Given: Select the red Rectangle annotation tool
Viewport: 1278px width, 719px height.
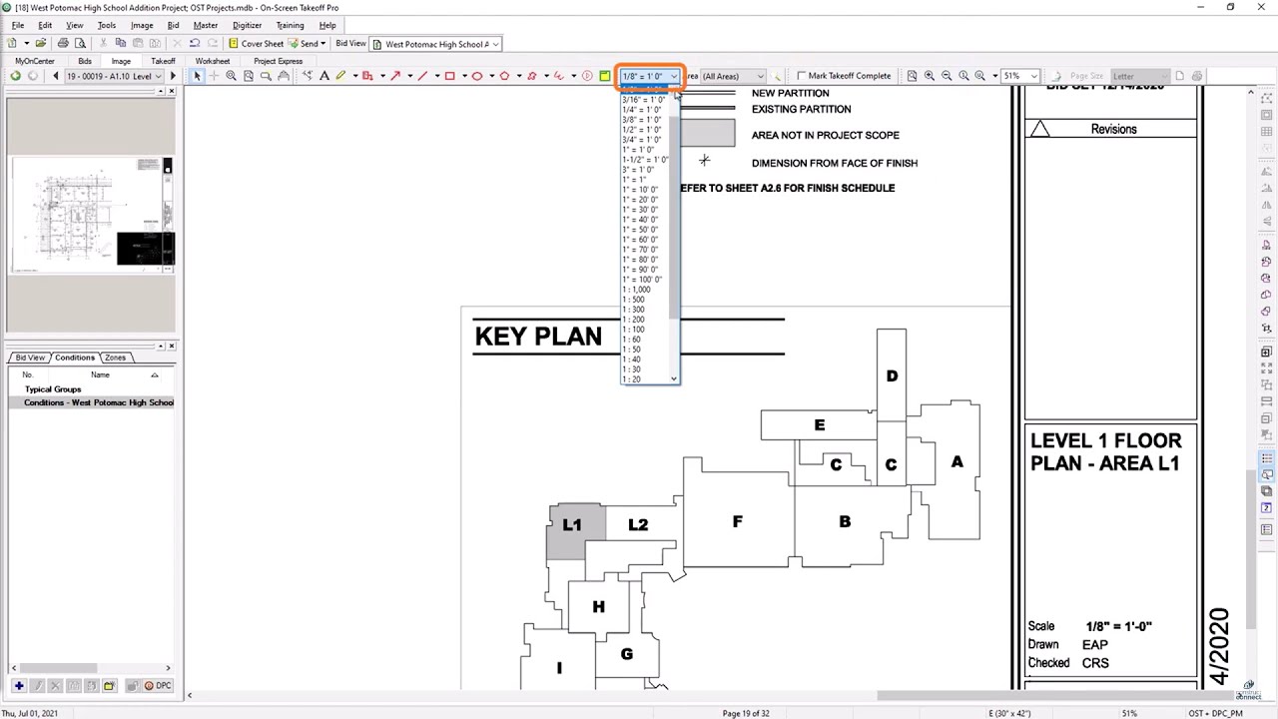Looking at the screenshot, I should pos(449,76).
